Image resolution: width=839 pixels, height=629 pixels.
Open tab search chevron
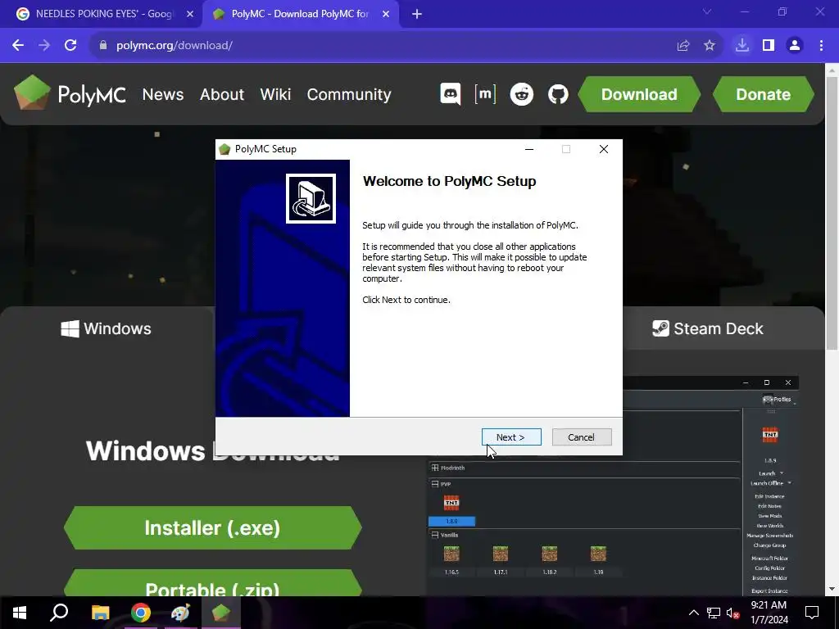pos(707,11)
